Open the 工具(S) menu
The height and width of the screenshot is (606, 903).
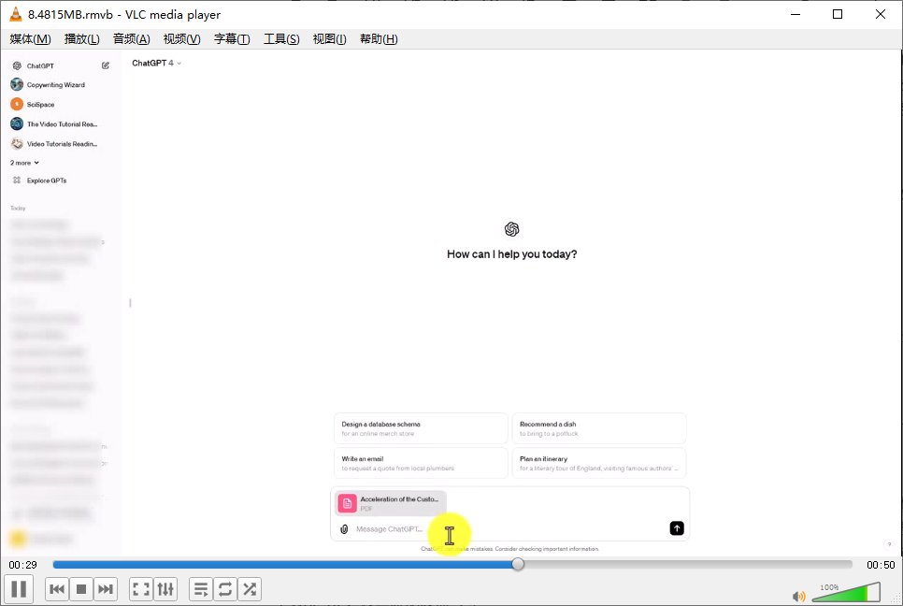[x=281, y=39]
